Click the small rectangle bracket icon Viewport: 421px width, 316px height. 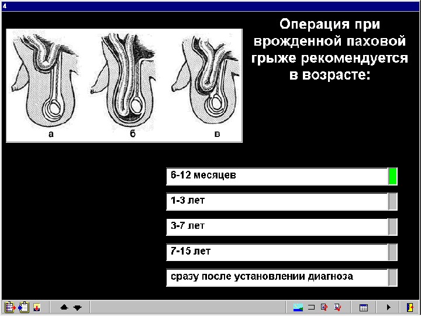(x=311, y=307)
